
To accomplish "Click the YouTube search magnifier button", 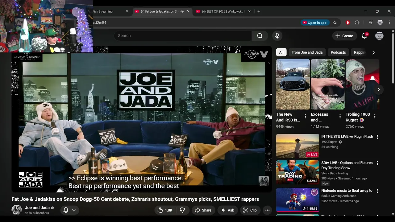I will tap(260, 36).
